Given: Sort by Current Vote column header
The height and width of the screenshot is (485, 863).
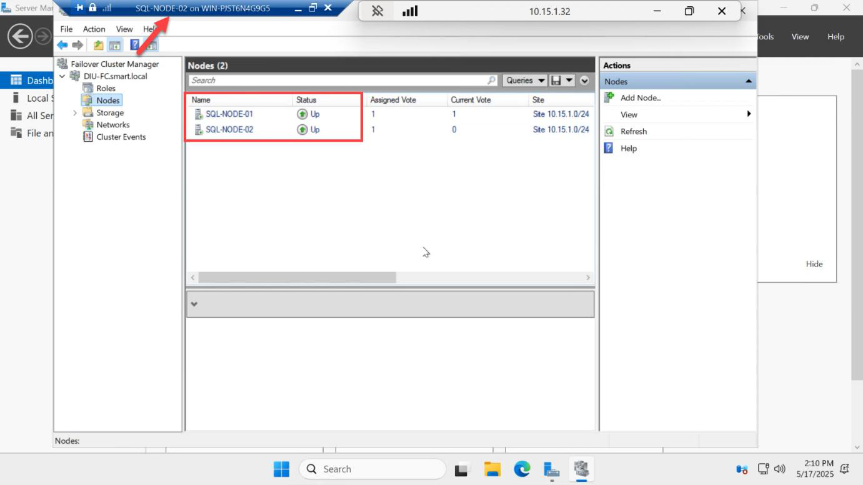Looking at the screenshot, I should coord(488,100).
